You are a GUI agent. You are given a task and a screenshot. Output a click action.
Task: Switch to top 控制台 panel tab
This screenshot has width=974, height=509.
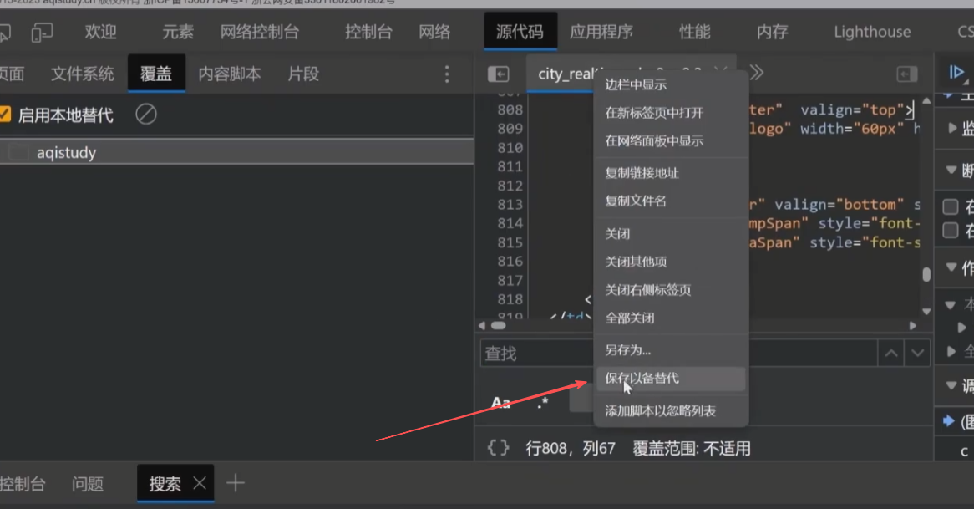[x=368, y=32]
